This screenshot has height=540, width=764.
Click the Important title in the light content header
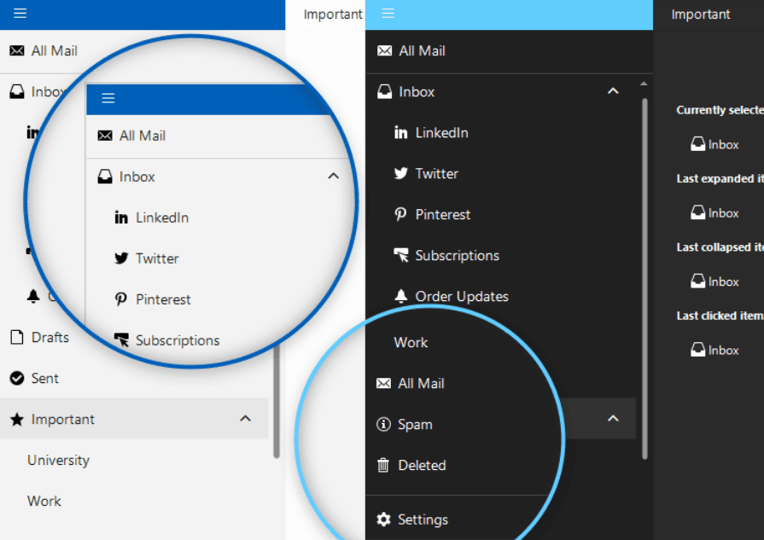[333, 15]
